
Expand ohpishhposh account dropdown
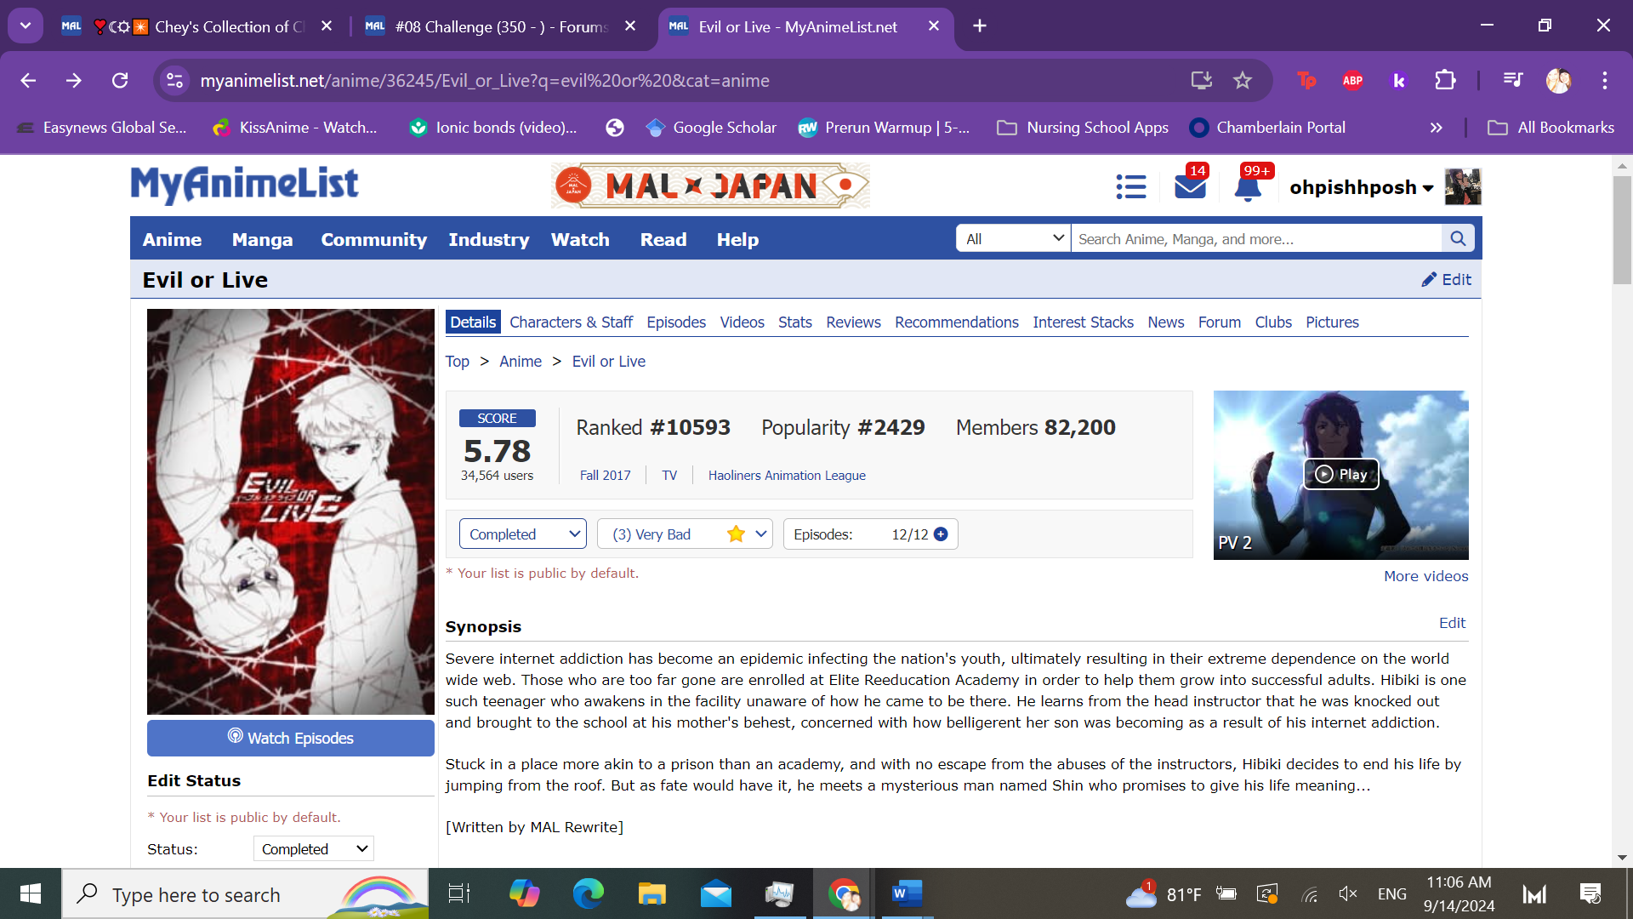coord(1361,187)
